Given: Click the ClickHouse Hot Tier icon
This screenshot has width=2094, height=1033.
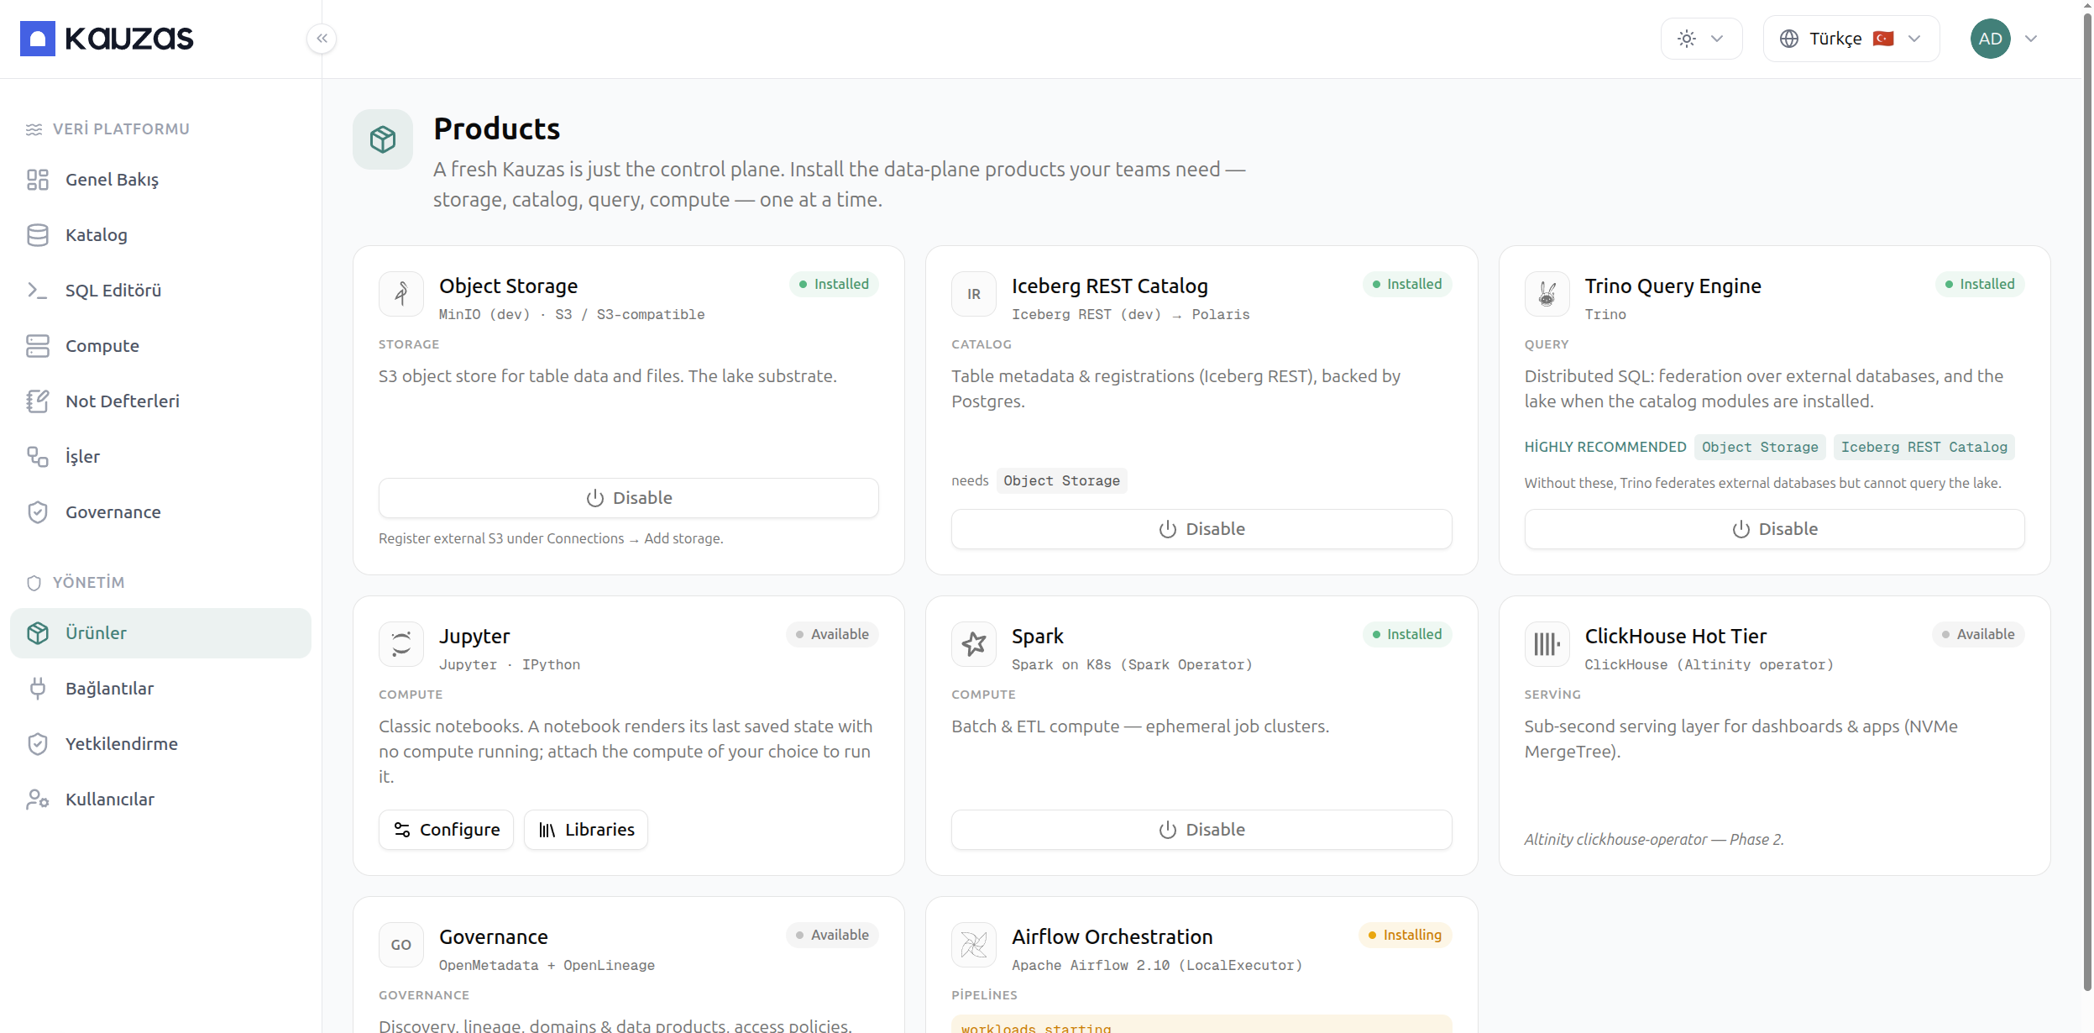Looking at the screenshot, I should click(x=1547, y=644).
